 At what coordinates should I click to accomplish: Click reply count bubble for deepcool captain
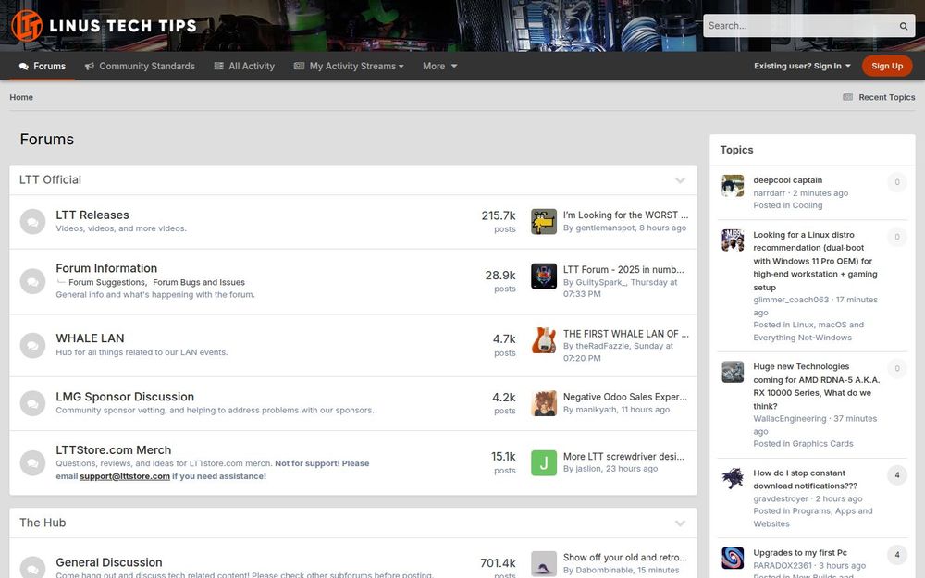(897, 182)
